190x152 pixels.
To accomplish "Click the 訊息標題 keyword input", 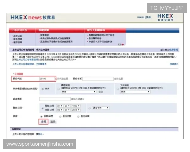I will click(x=55, y=99).
